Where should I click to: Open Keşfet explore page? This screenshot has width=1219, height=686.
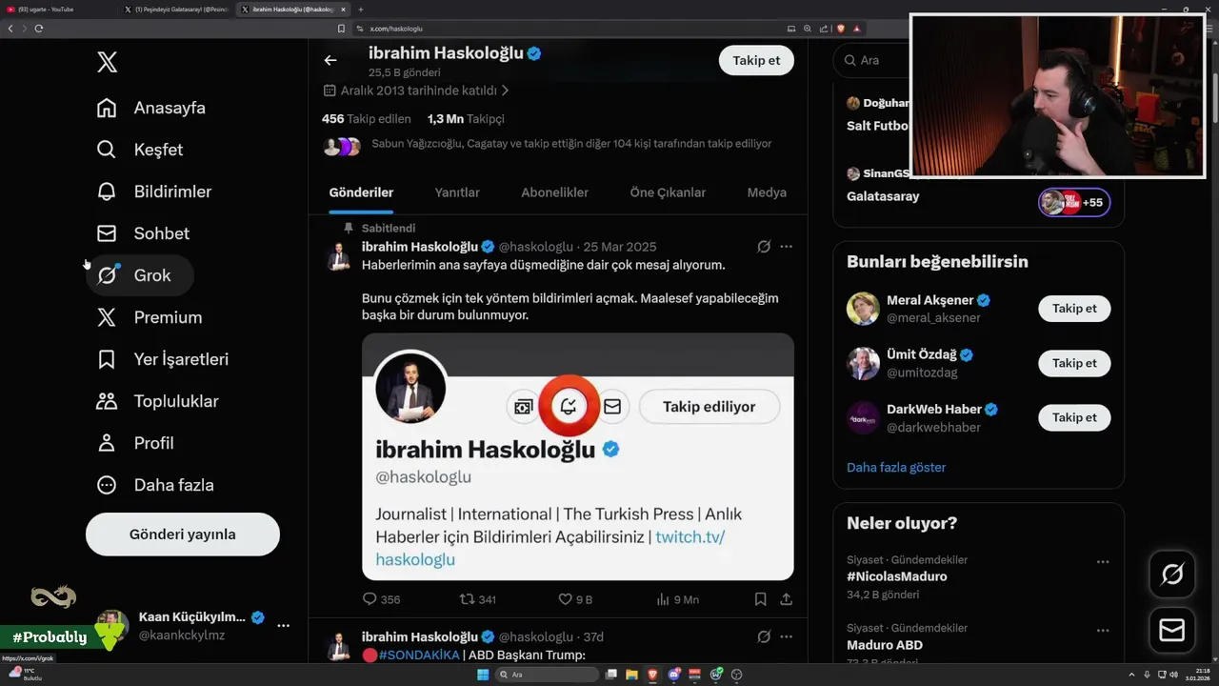[140, 150]
